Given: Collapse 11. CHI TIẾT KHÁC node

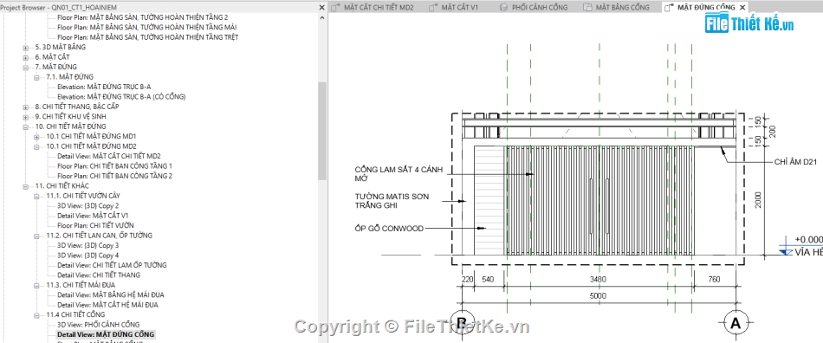Looking at the screenshot, I should 25,186.
